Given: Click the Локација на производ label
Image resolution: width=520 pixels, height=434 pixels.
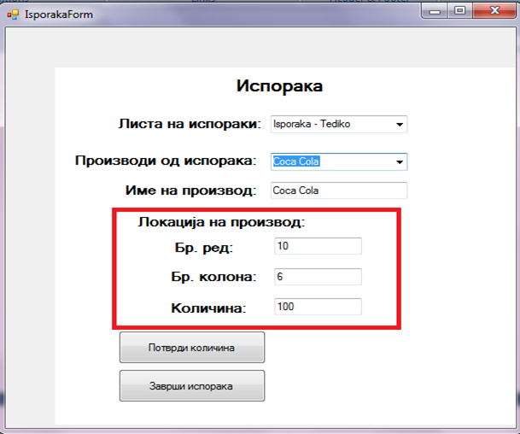Looking at the screenshot, I should pyautogui.click(x=221, y=222).
